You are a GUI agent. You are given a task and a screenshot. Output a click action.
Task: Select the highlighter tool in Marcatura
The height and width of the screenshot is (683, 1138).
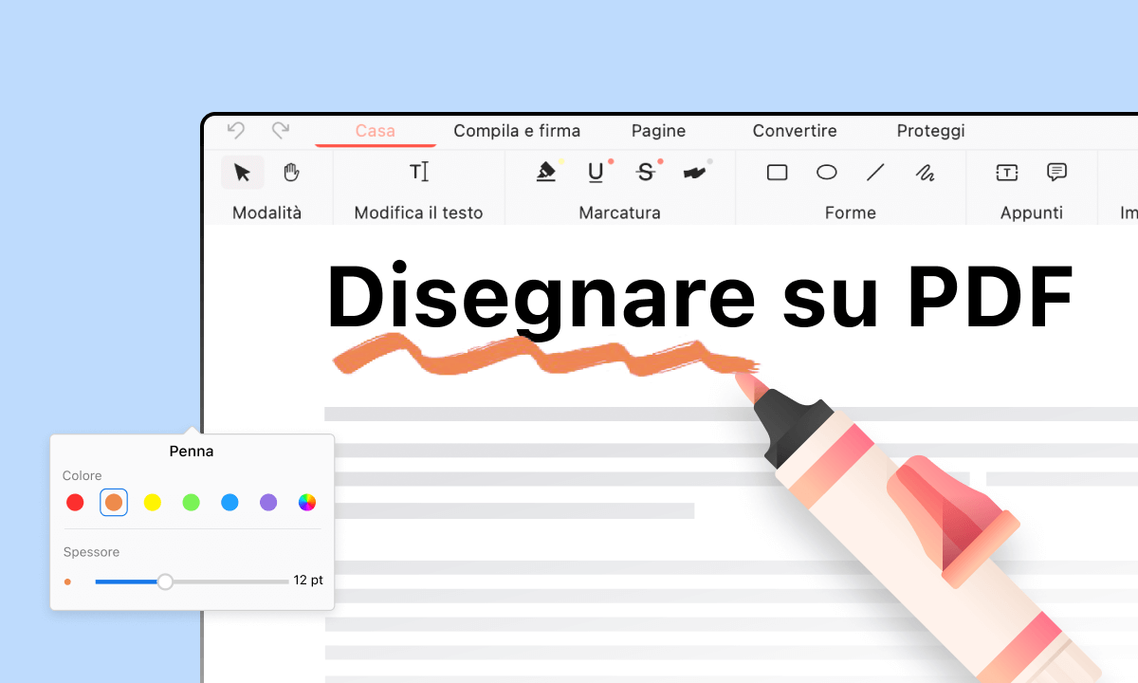click(x=546, y=172)
